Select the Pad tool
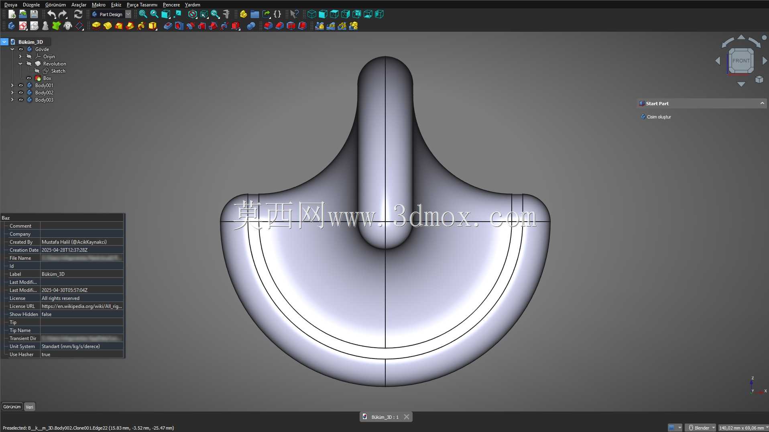The width and height of the screenshot is (769, 432). pyautogui.click(x=96, y=26)
